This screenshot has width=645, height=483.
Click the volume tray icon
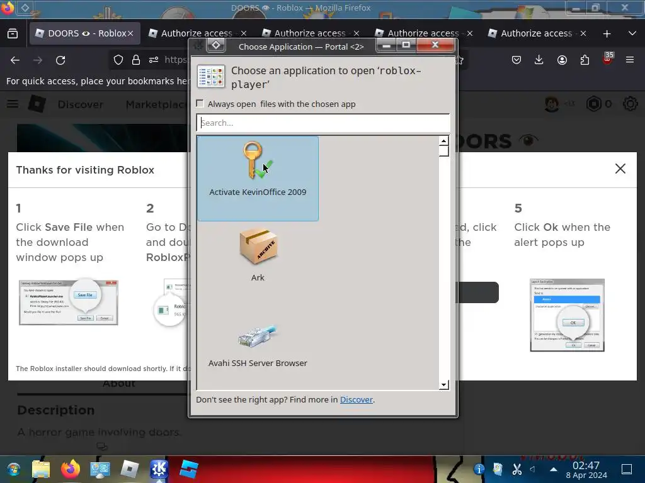(533, 469)
